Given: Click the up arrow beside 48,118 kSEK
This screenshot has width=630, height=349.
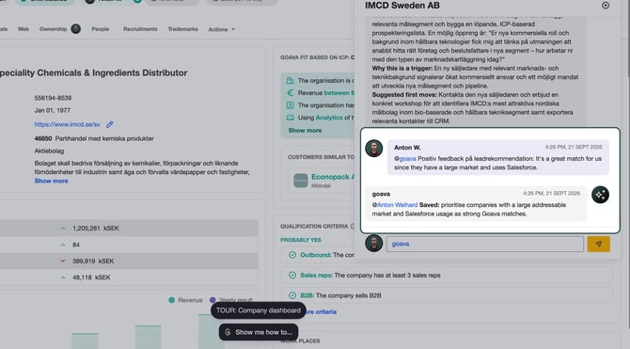Looking at the screenshot, I should click(x=63, y=278).
